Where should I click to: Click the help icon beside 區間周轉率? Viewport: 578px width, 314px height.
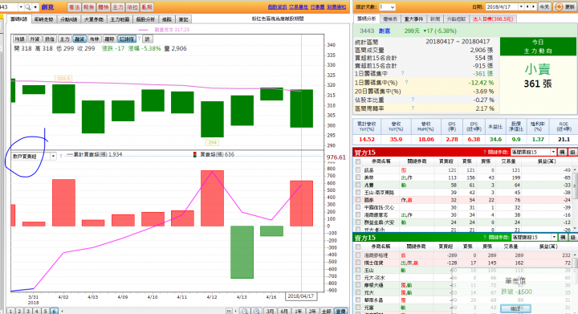coord(413,108)
